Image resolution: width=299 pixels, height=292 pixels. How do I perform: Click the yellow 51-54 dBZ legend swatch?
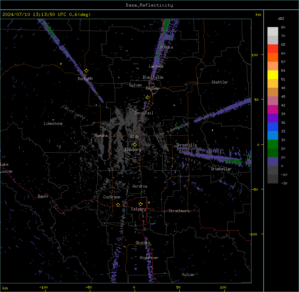point(273,75)
